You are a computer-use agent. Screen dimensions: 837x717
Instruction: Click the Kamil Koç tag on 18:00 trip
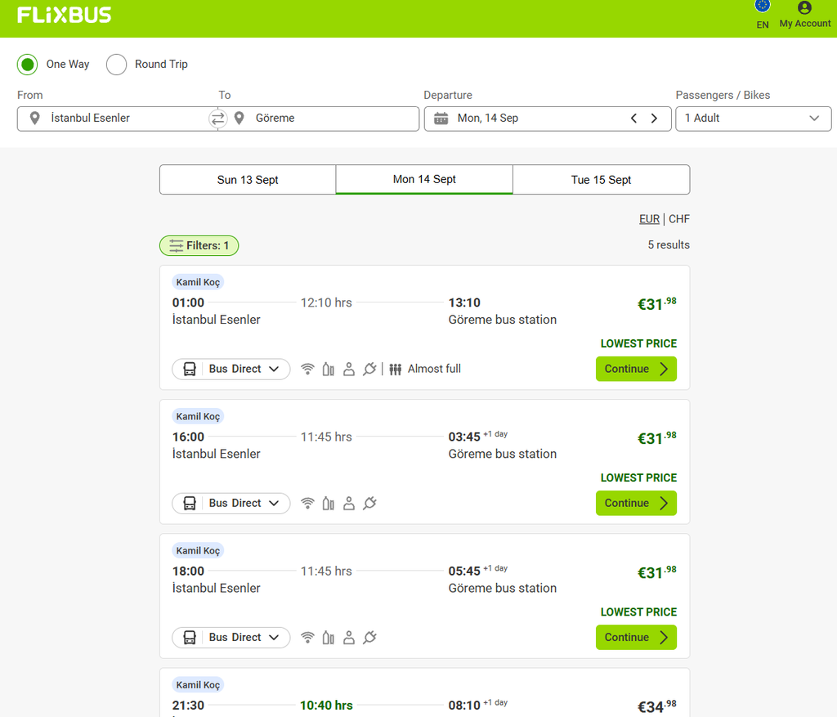pyautogui.click(x=198, y=550)
